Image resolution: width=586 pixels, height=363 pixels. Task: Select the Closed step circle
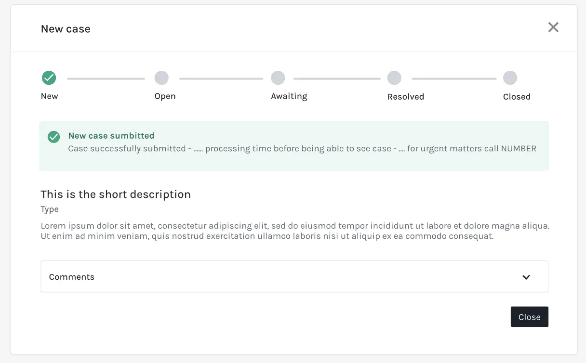510,78
